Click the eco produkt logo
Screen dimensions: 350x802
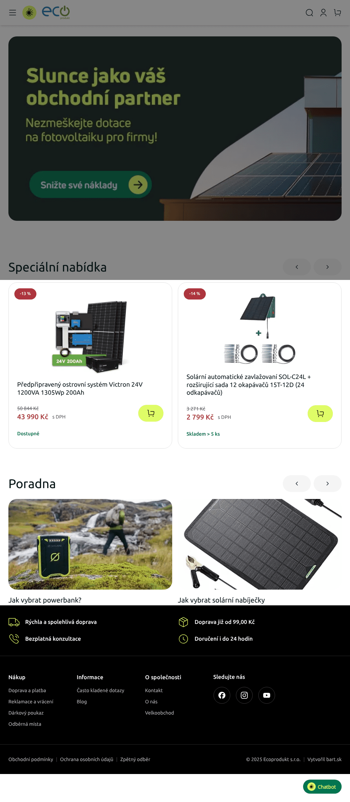[x=46, y=13]
